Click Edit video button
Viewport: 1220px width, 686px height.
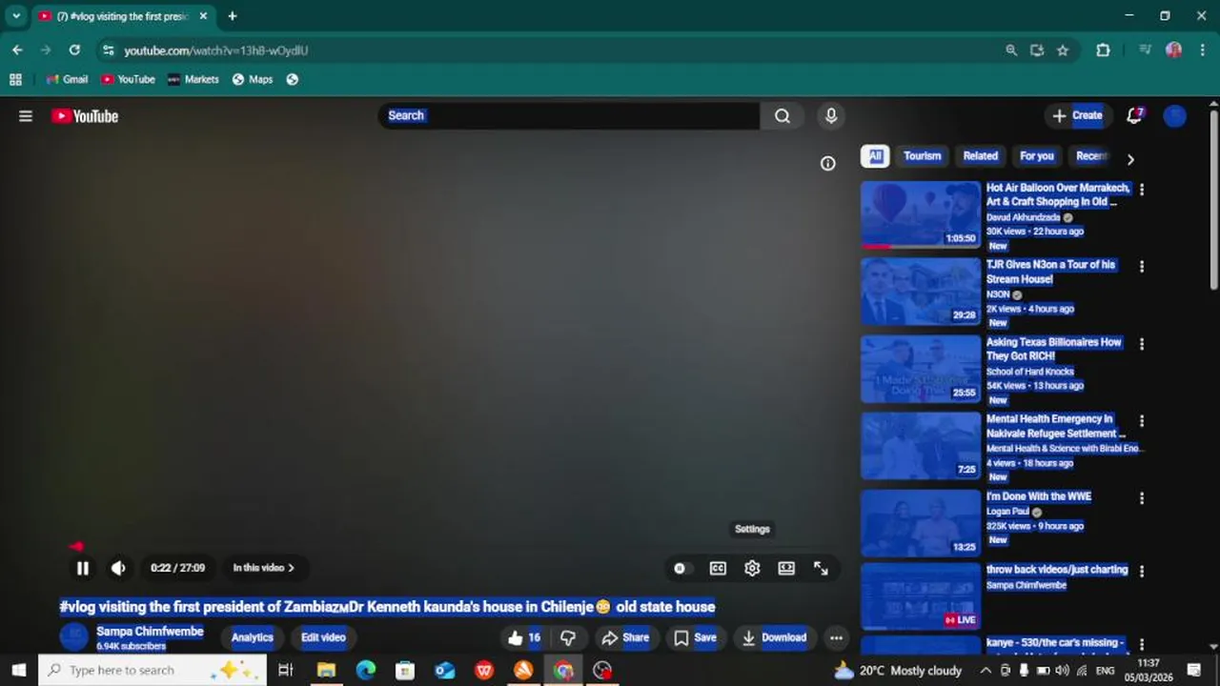[x=323, y=637]
